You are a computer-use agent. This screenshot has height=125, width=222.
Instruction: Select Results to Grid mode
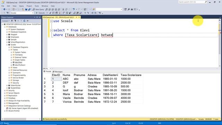point(78,13)
